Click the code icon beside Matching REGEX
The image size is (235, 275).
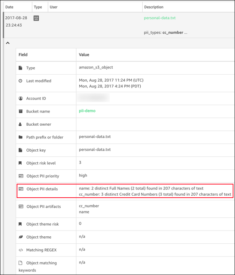coord(21,250)
